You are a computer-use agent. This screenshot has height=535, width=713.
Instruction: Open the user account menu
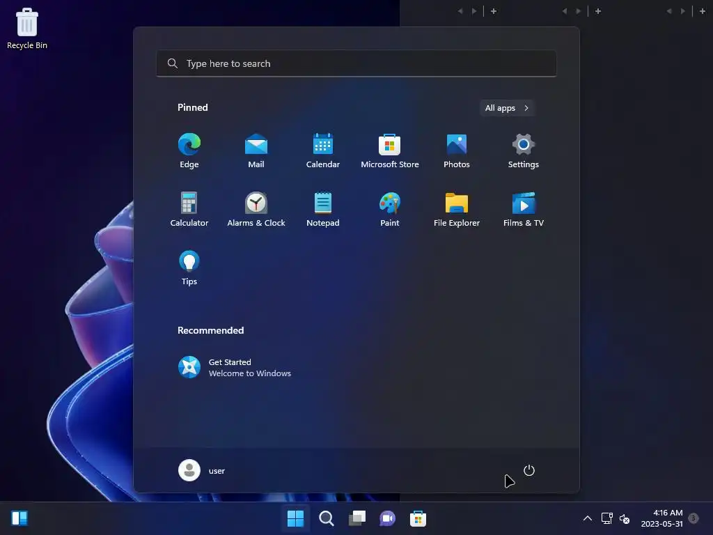pos(201,470)
